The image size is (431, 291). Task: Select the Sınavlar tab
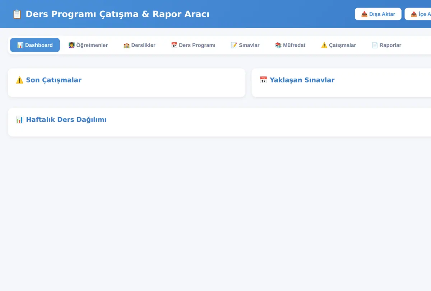(x=245, y=45)
